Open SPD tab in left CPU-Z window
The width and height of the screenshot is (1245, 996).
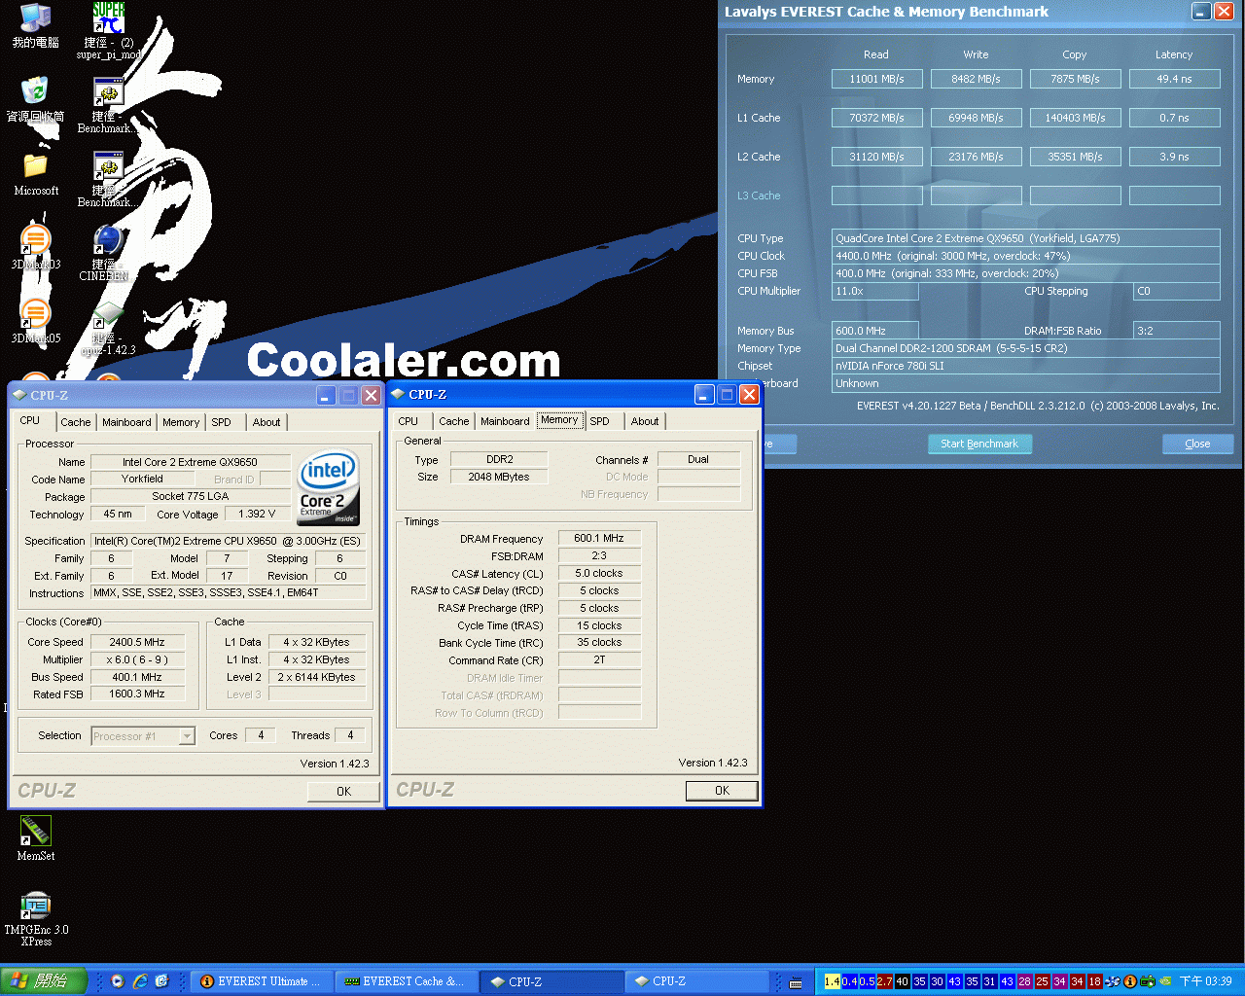(x=222, y=422)
